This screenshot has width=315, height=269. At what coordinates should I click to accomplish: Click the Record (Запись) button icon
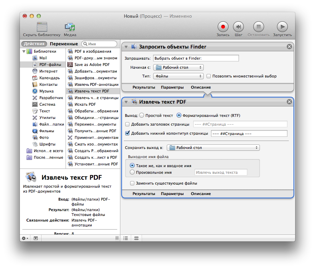click(x=223, y=27)
